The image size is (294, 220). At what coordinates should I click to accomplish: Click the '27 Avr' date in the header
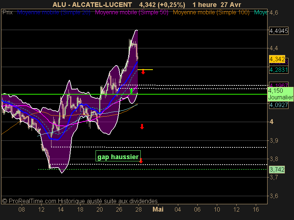pos(231,5)
